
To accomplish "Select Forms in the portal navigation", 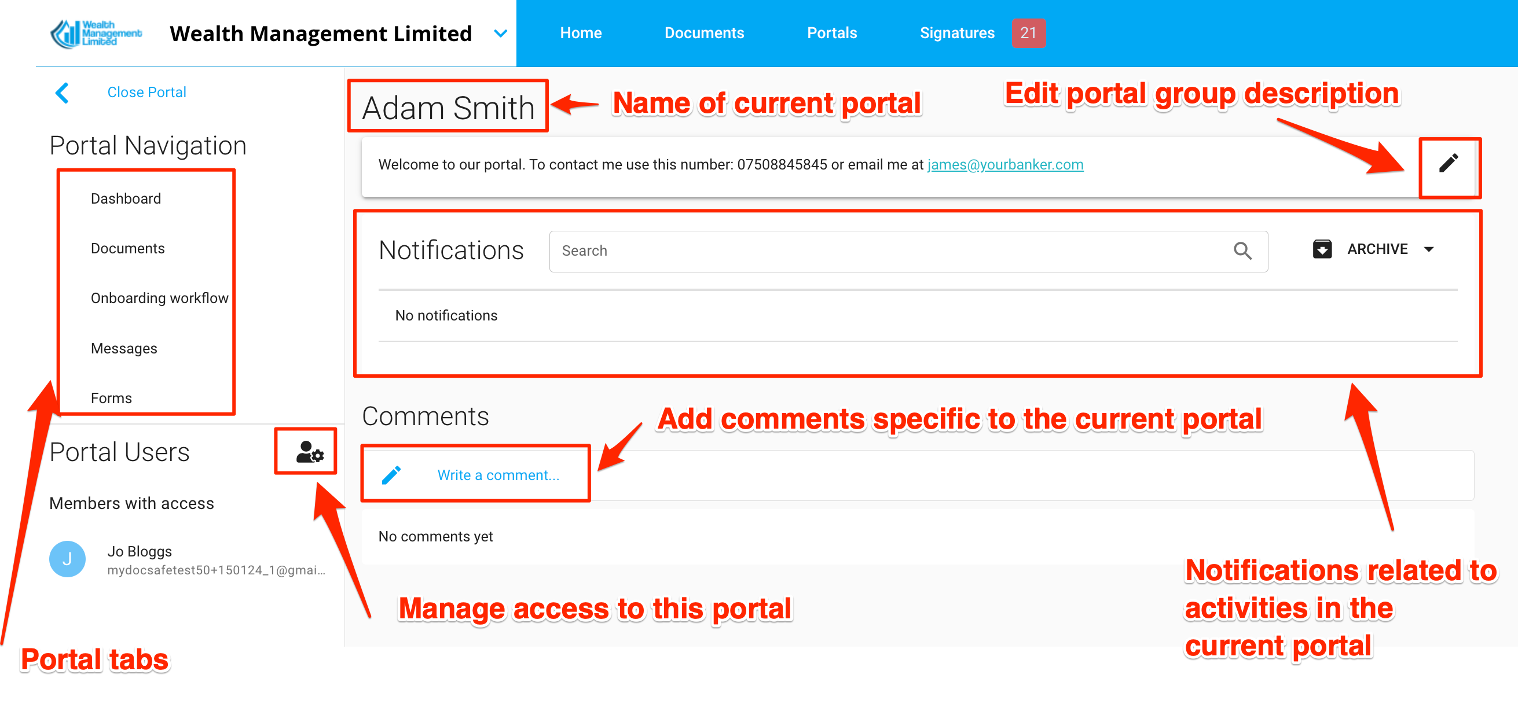I will pos(111,398).
